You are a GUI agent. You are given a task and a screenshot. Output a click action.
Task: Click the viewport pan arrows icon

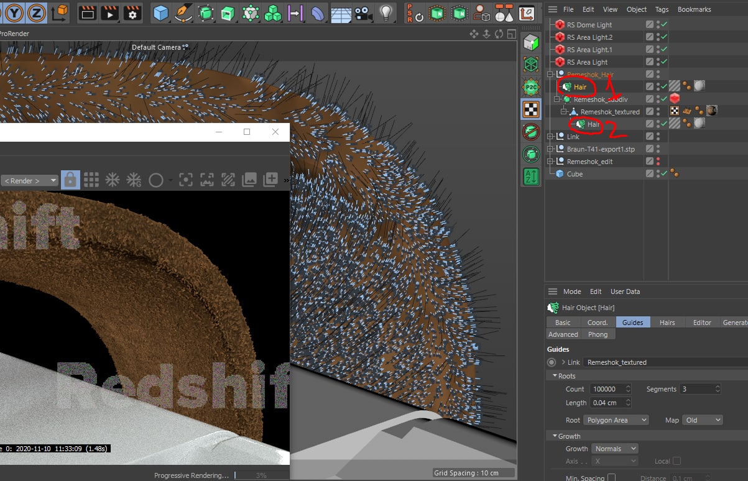click(474, 34)
